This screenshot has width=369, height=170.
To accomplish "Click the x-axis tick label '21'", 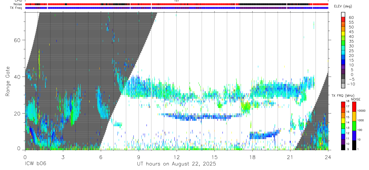I will [290, 157].
